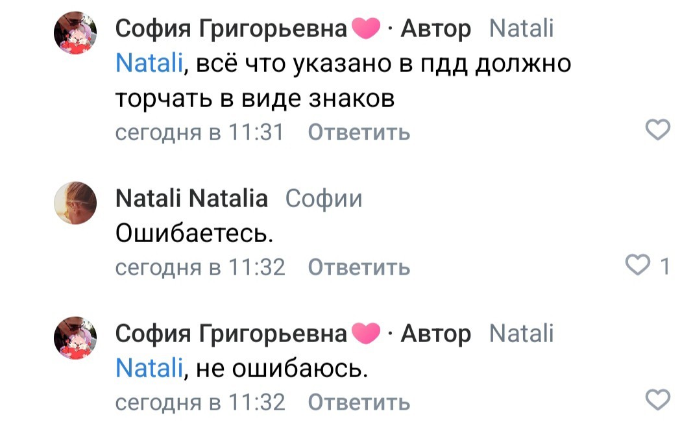This screenshot has height=435, width=693.
Task: Click blue Natali mention in "не ошибаюсь" comment
Action: click(x=149, y=368)
